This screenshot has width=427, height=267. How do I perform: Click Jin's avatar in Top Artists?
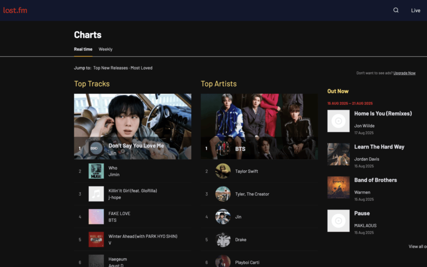pyautogui.click(x=223, y=217)
